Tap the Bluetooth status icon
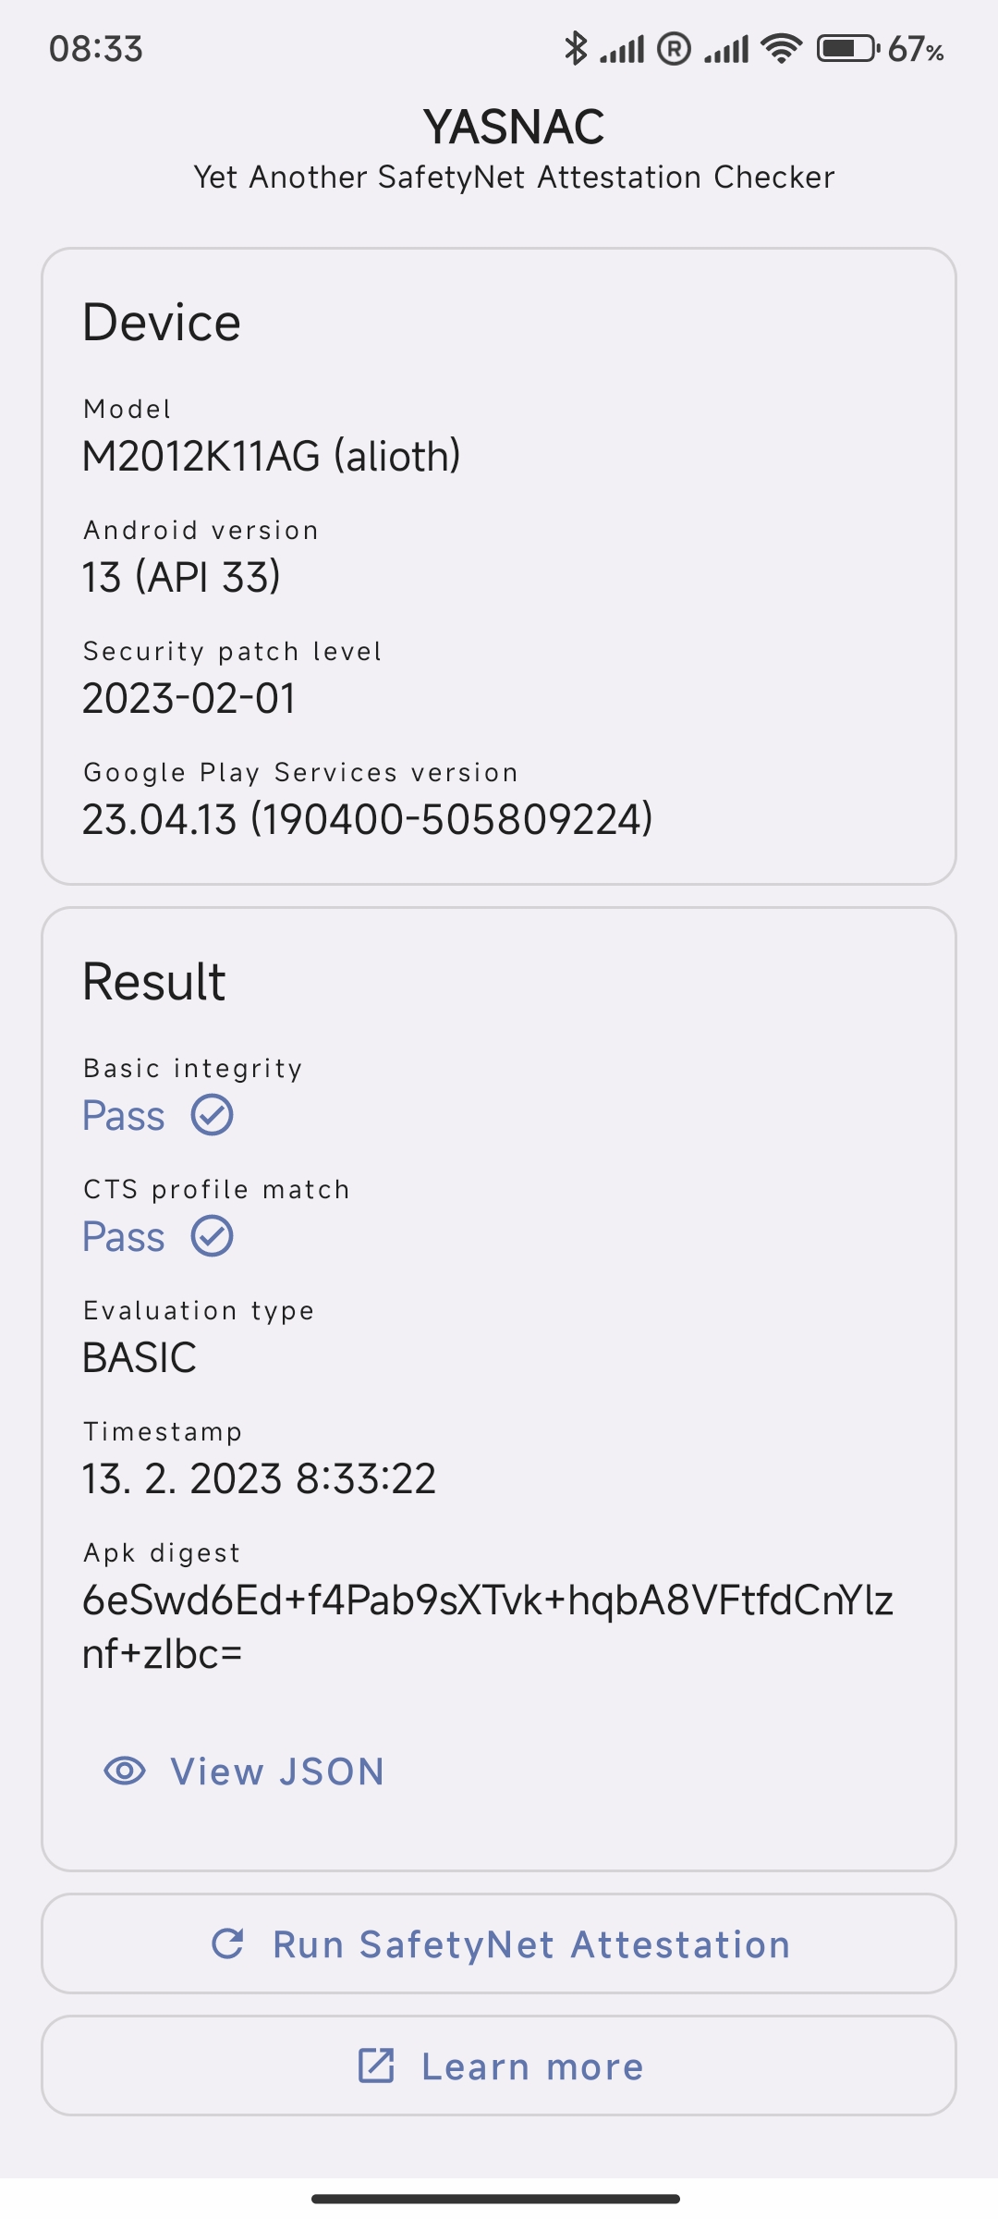Viewport: 998px width, 2219px height. 576,48
